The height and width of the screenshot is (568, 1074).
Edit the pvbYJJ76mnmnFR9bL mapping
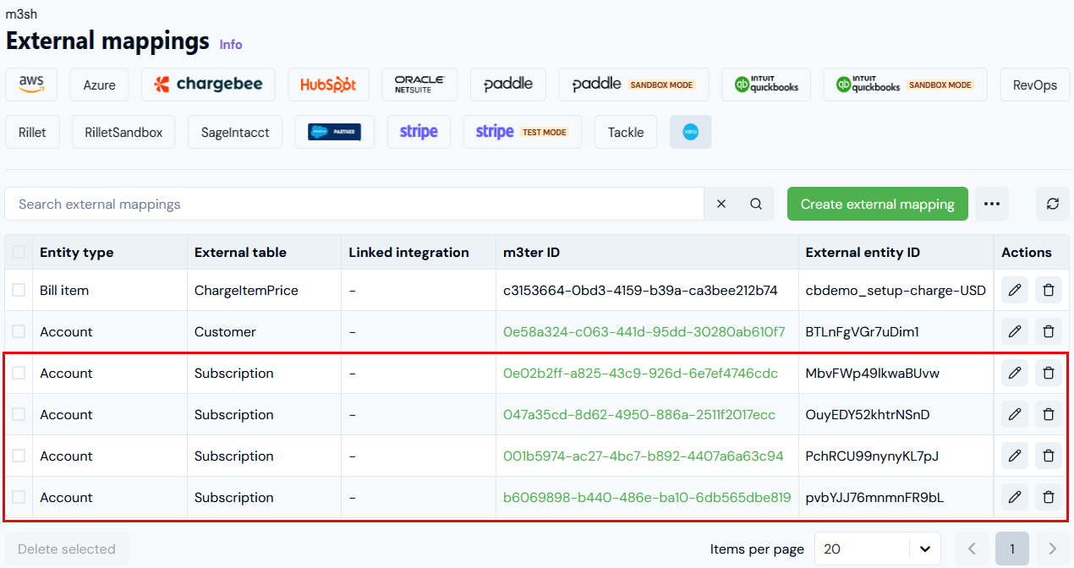(1015, 497)
